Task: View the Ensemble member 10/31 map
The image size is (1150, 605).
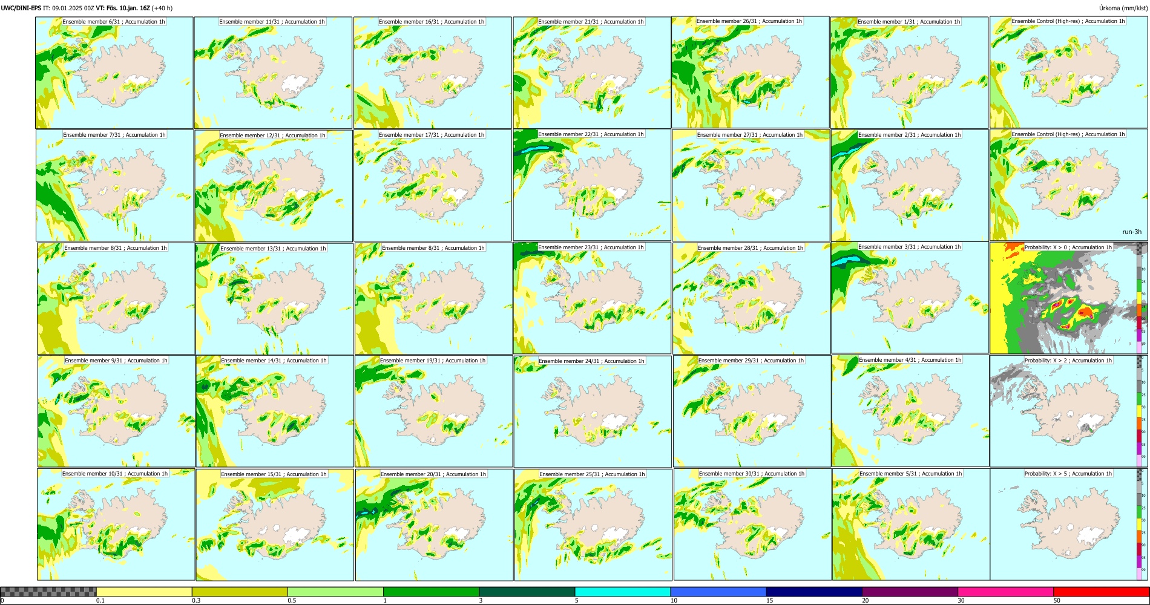Action: tap(116, 525)
